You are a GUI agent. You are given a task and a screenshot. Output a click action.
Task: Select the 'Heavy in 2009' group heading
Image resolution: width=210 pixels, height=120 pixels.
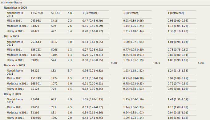[12, 94]
